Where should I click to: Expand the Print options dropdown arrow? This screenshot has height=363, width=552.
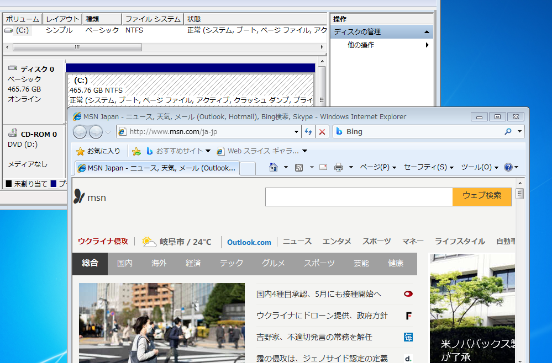[351, 167]
